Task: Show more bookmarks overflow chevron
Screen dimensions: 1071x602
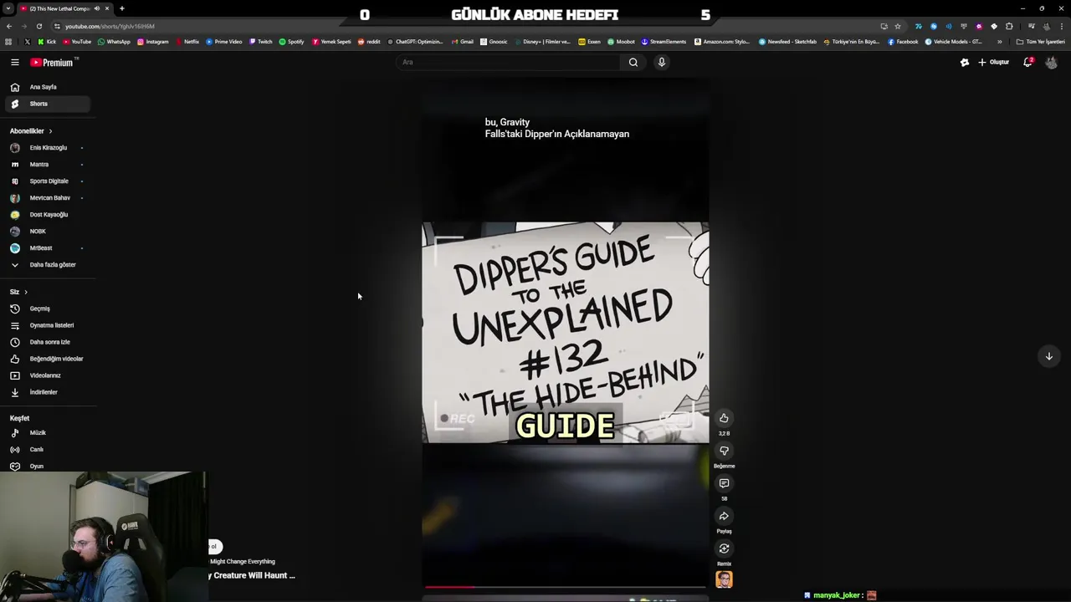Action: [x=999, y=42]
